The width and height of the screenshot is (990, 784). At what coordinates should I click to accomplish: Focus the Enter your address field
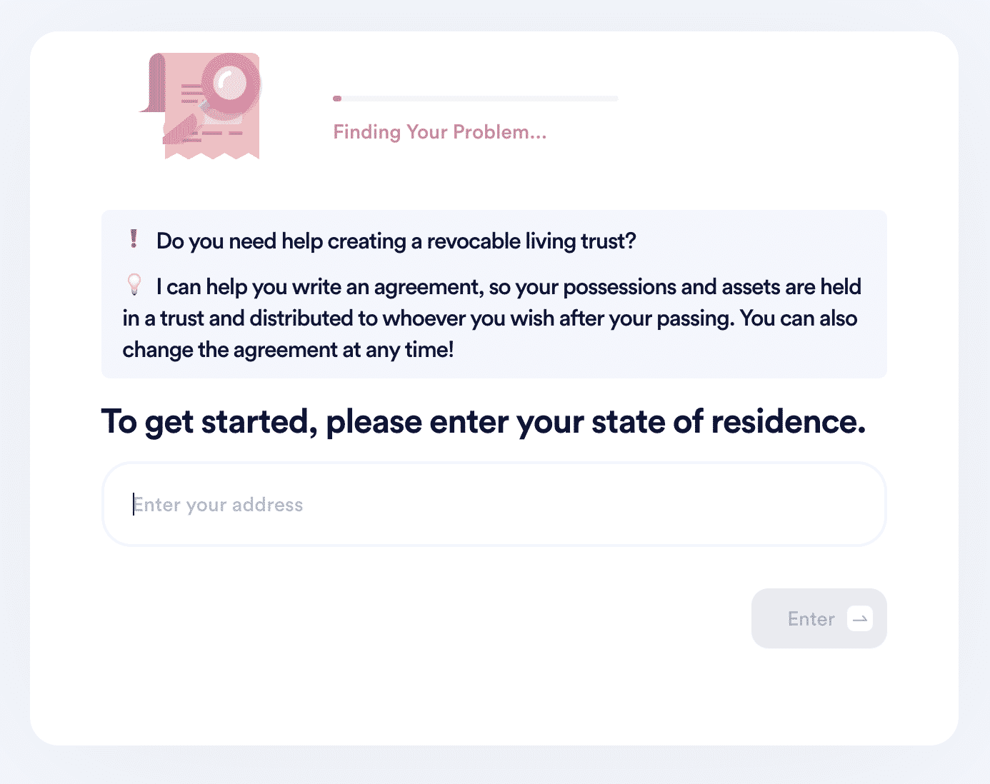[494, 504]
